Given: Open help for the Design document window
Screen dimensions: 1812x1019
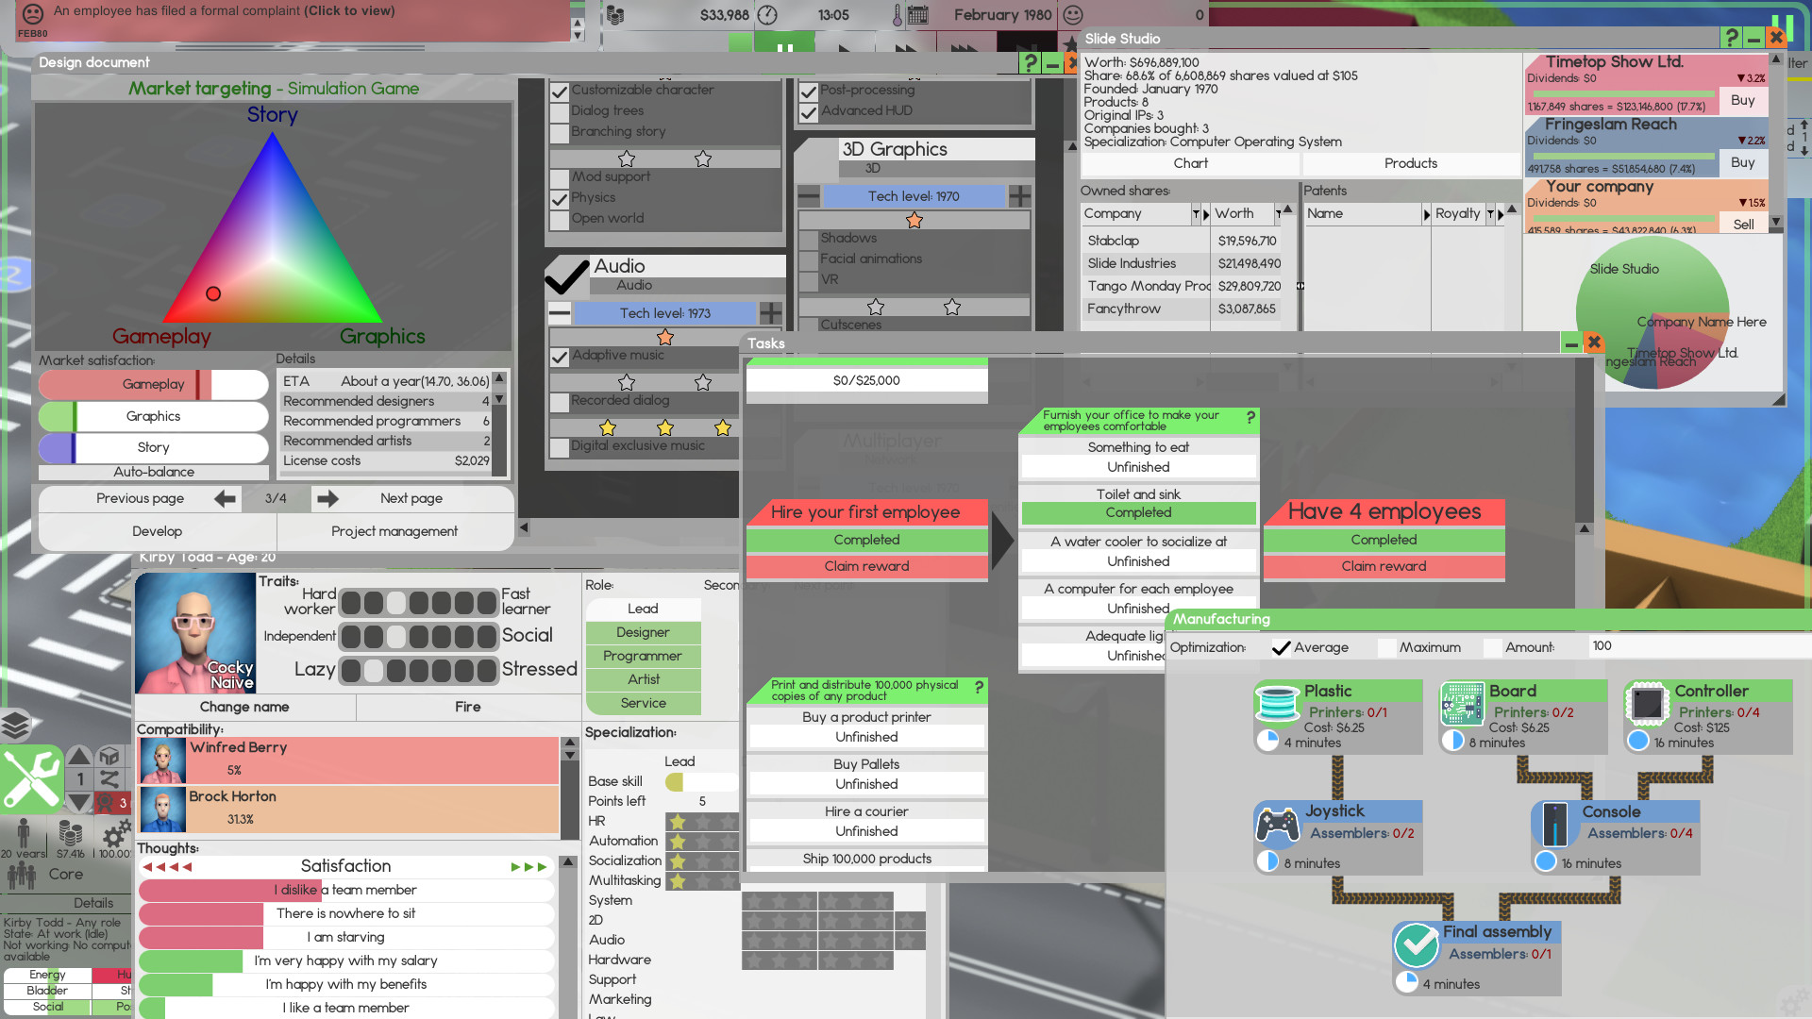Looking at the screenshot, I should click(1030, 63).
